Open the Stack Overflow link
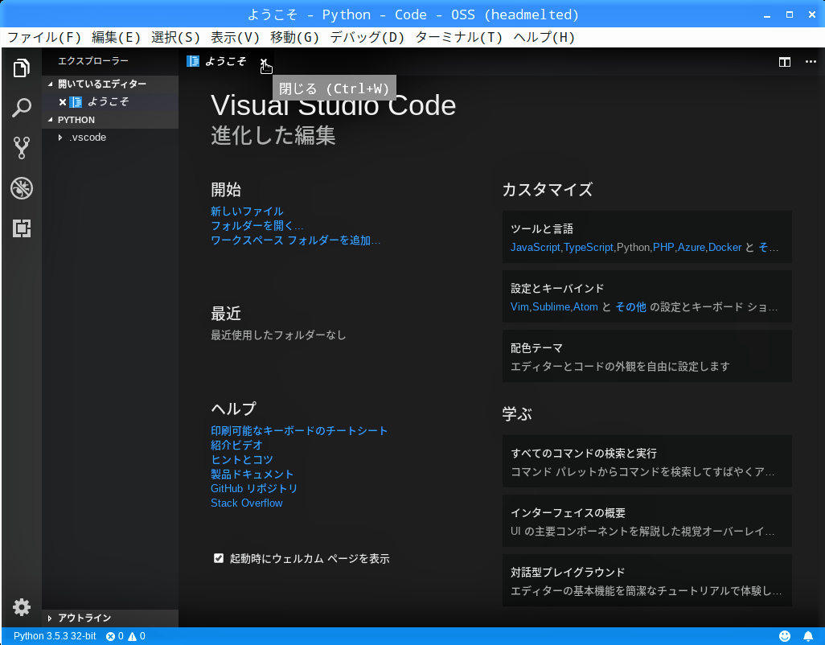The image size is (825, 645). 247,503
